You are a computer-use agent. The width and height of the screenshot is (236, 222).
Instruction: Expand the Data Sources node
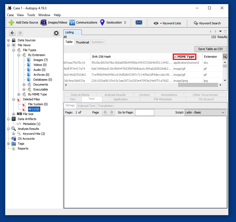click(8, 40)
